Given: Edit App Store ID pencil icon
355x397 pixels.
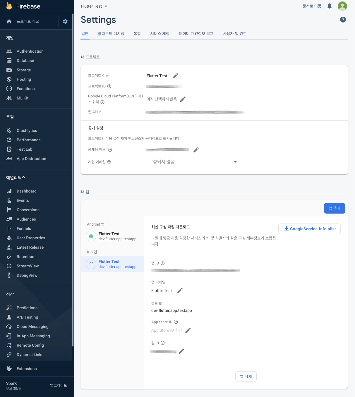Looking at the screenshot, I should coord(188,330).
